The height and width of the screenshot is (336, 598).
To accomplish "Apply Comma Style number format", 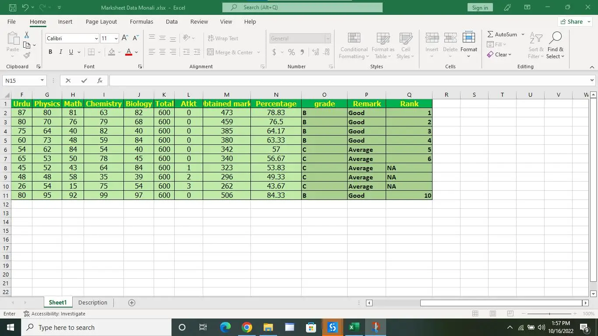I will point(302,52).
